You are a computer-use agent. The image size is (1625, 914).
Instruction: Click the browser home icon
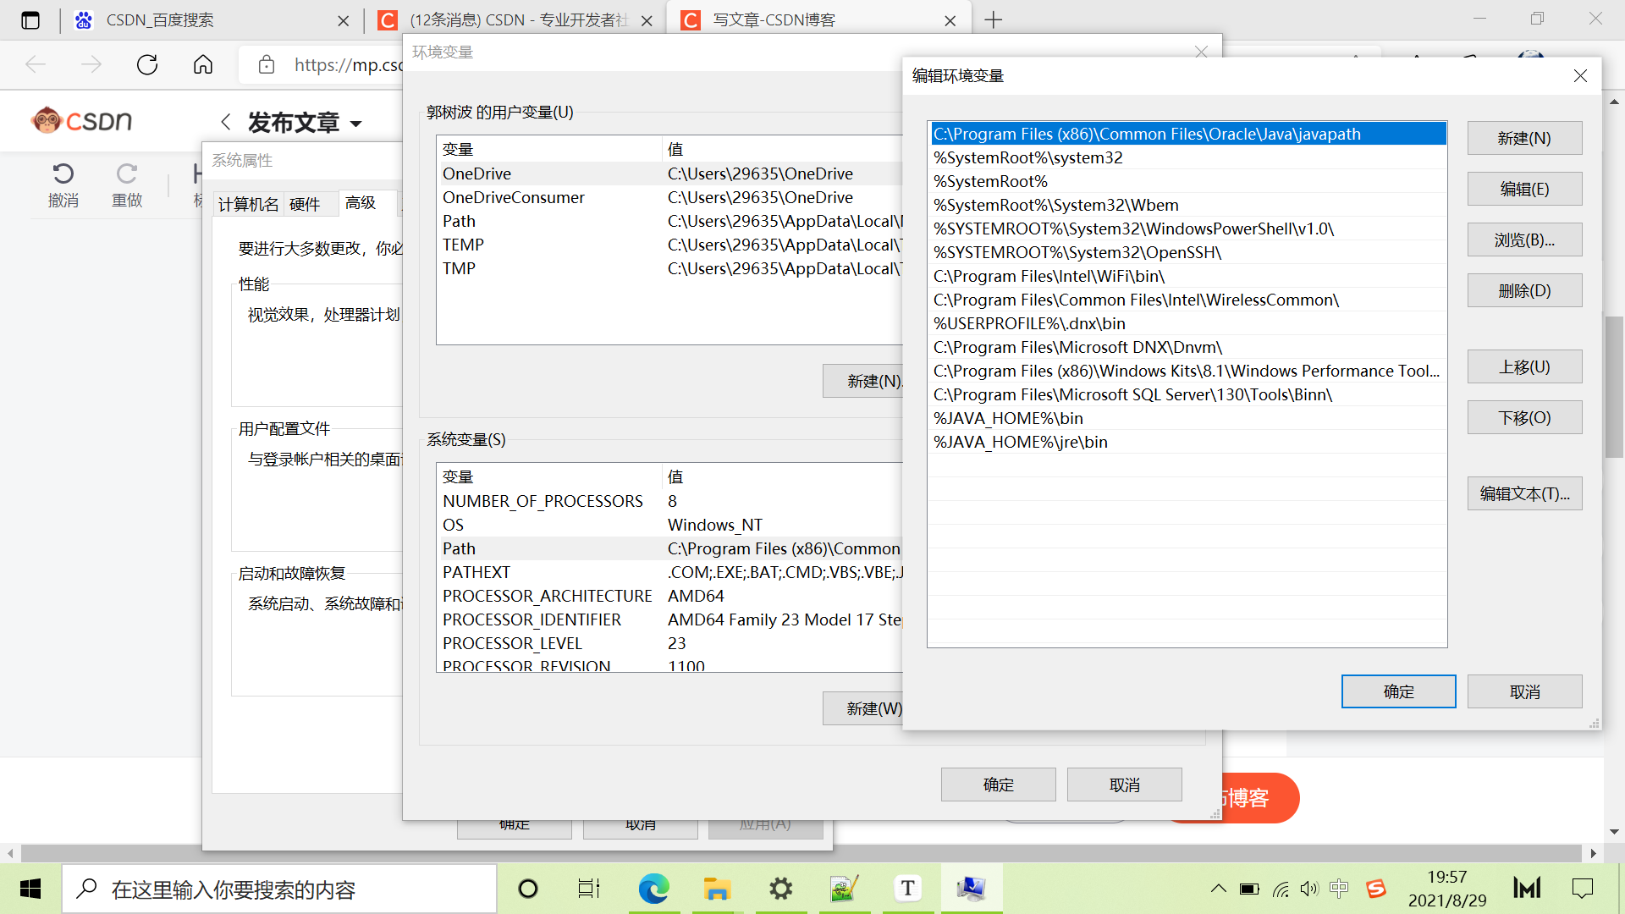pyautogui.click(x=203, y=64)
